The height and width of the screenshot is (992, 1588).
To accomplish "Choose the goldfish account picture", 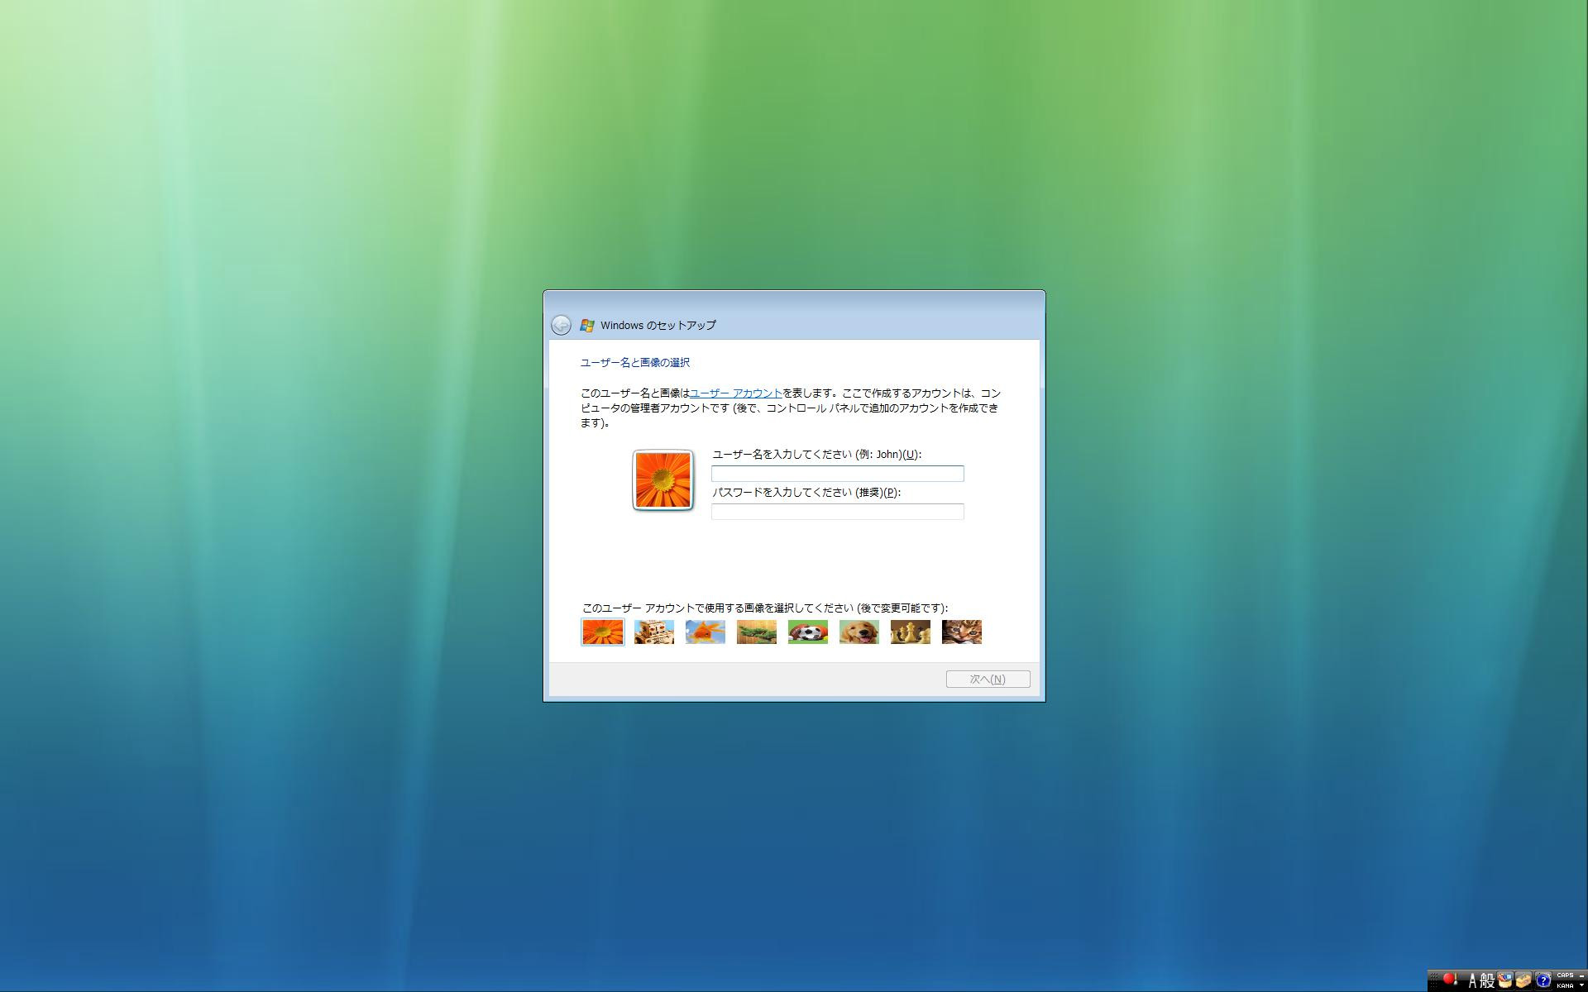I will click(705, 632).
